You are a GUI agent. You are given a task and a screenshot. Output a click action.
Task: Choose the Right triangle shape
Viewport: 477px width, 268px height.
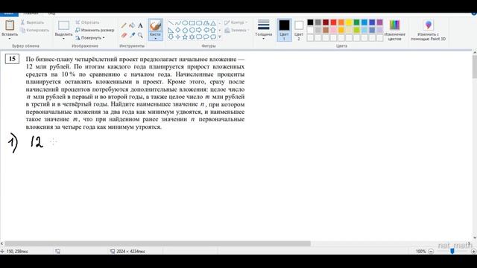(x=171, y=30)
